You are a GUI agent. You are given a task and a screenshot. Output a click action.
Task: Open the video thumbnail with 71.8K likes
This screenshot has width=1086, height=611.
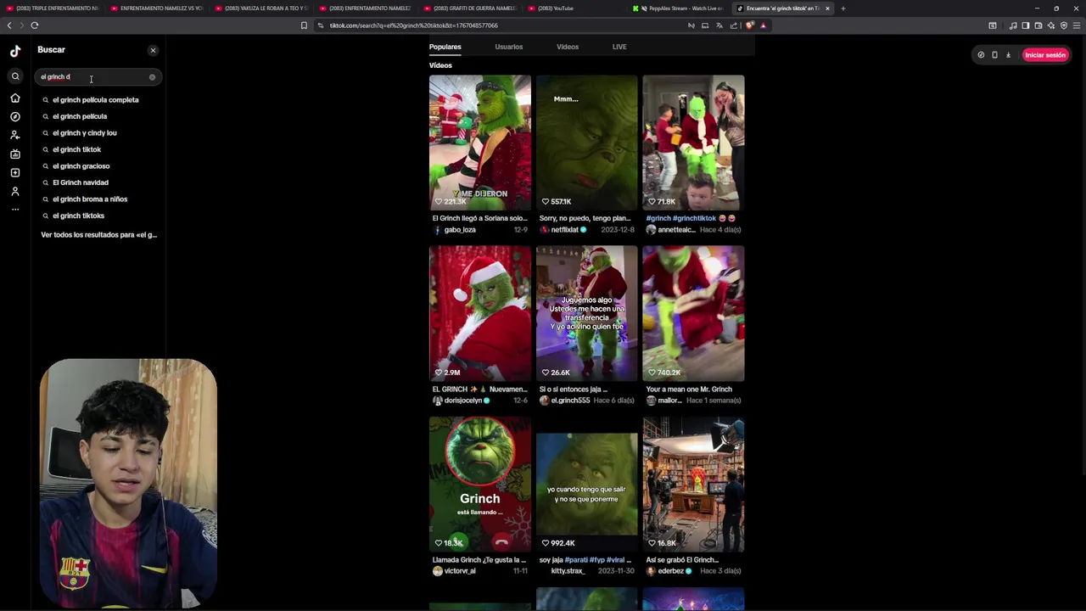tap(693, 143)
